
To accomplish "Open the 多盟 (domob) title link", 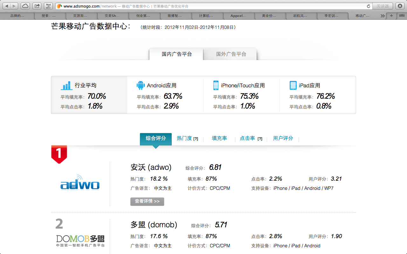I will click(x=154, y=225).
